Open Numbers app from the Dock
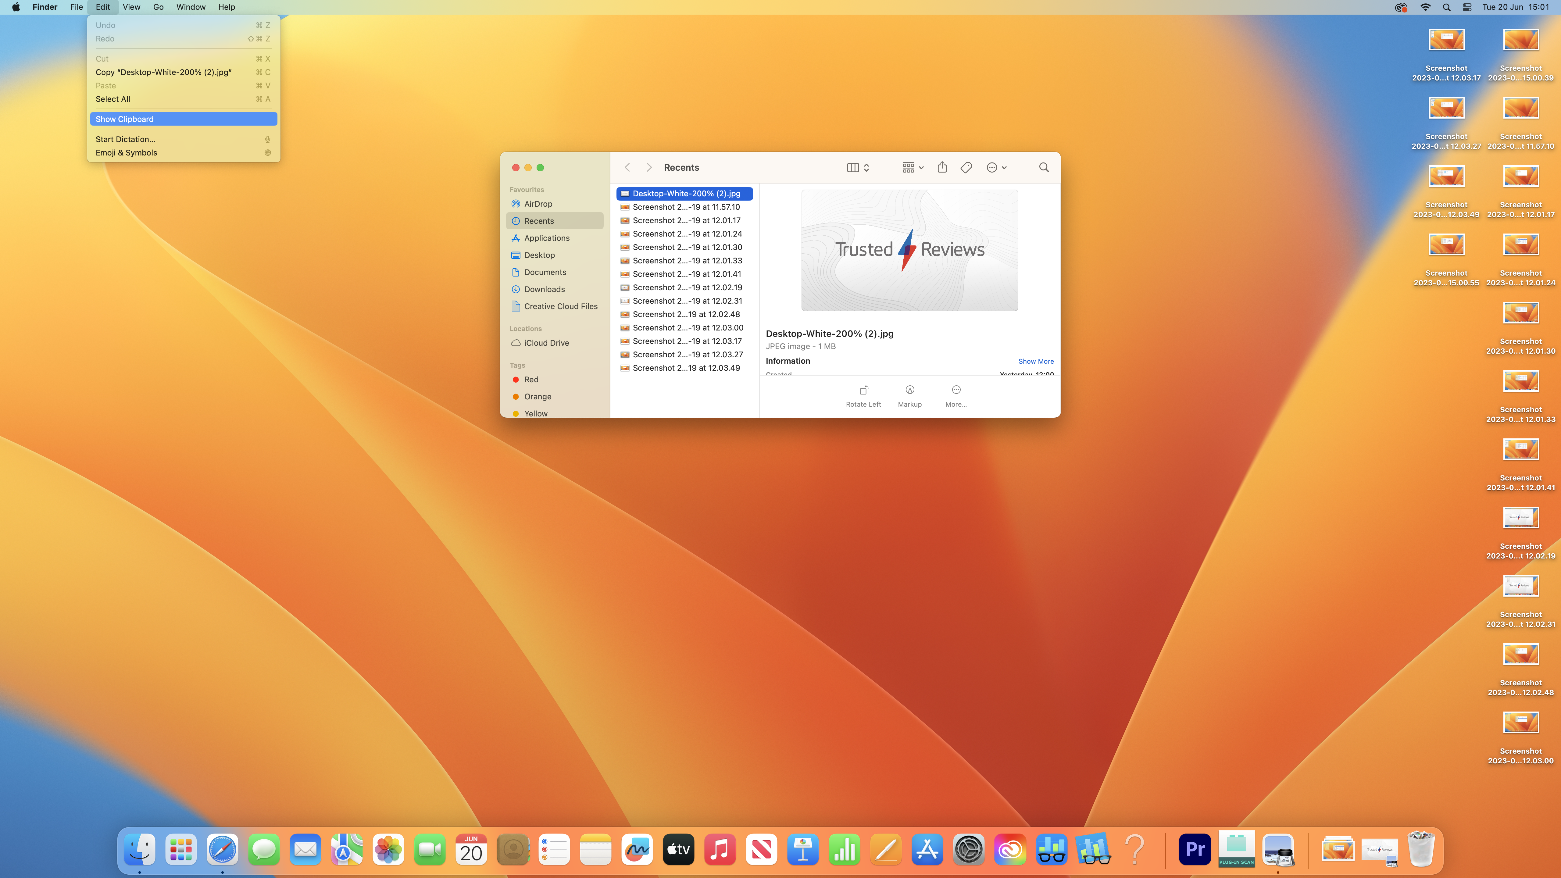1561x878 pixels. [x=844, y=850]
